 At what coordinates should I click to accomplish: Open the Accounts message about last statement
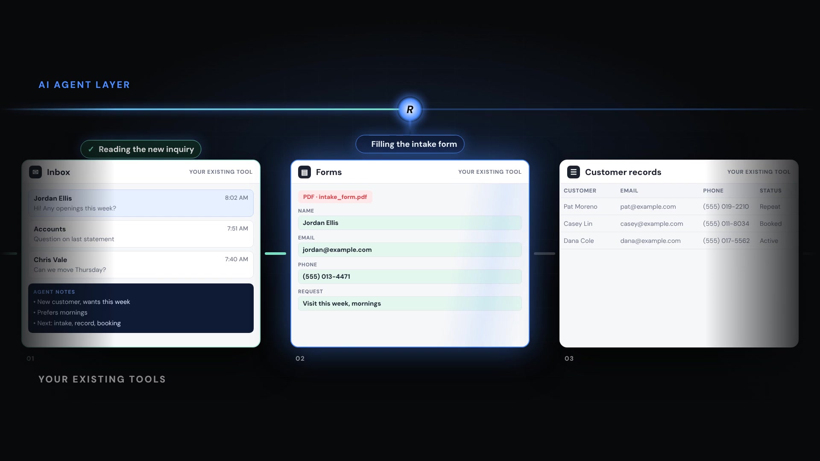(x=141, y=234)
